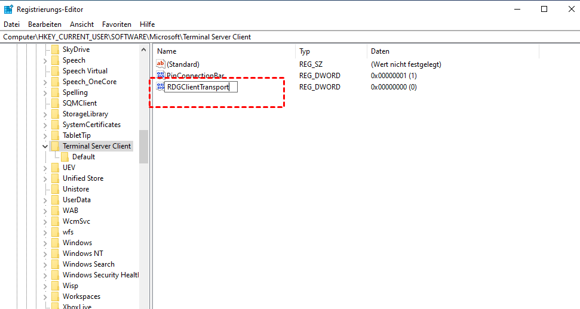
Task: Click the (Standard) string value icon
Action: tap(160, 64)
